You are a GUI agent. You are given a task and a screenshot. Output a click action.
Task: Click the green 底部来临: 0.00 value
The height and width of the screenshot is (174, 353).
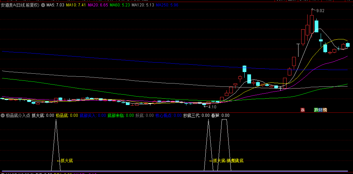[x=121, y=115]
